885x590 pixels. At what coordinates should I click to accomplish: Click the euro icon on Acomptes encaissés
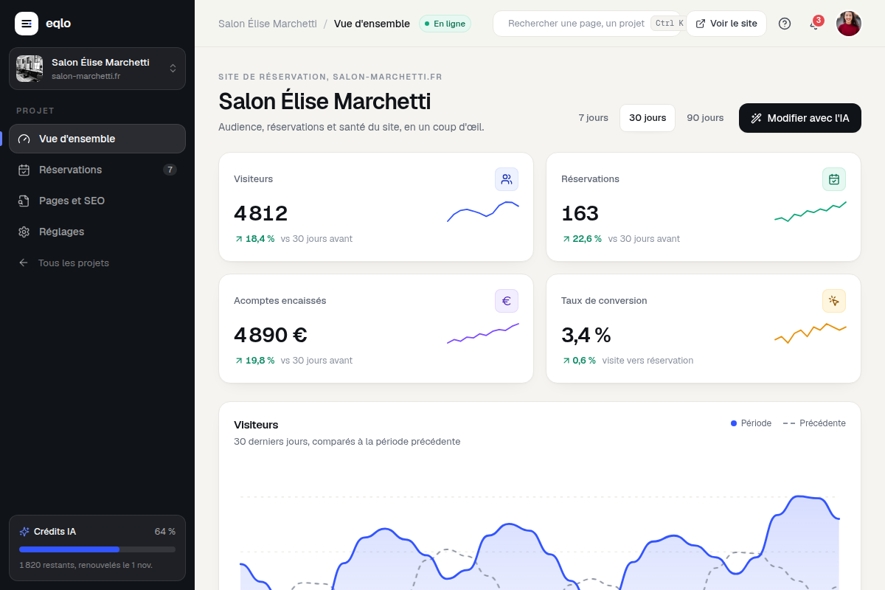pos(507,301)
